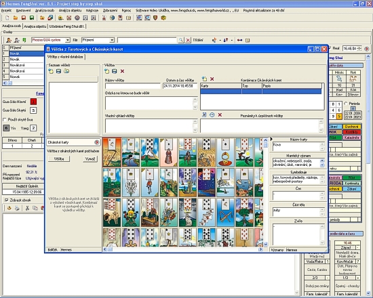Click the add person icon in Osoby toolbar

click(9, 40)
